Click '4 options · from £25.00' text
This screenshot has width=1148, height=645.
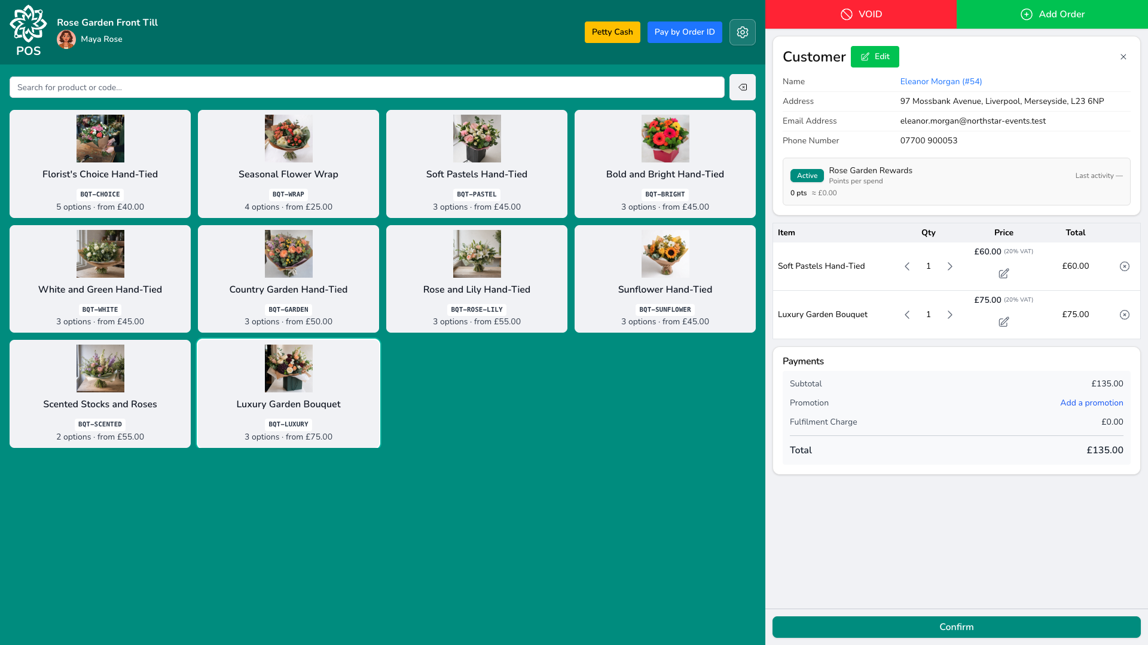289,207
